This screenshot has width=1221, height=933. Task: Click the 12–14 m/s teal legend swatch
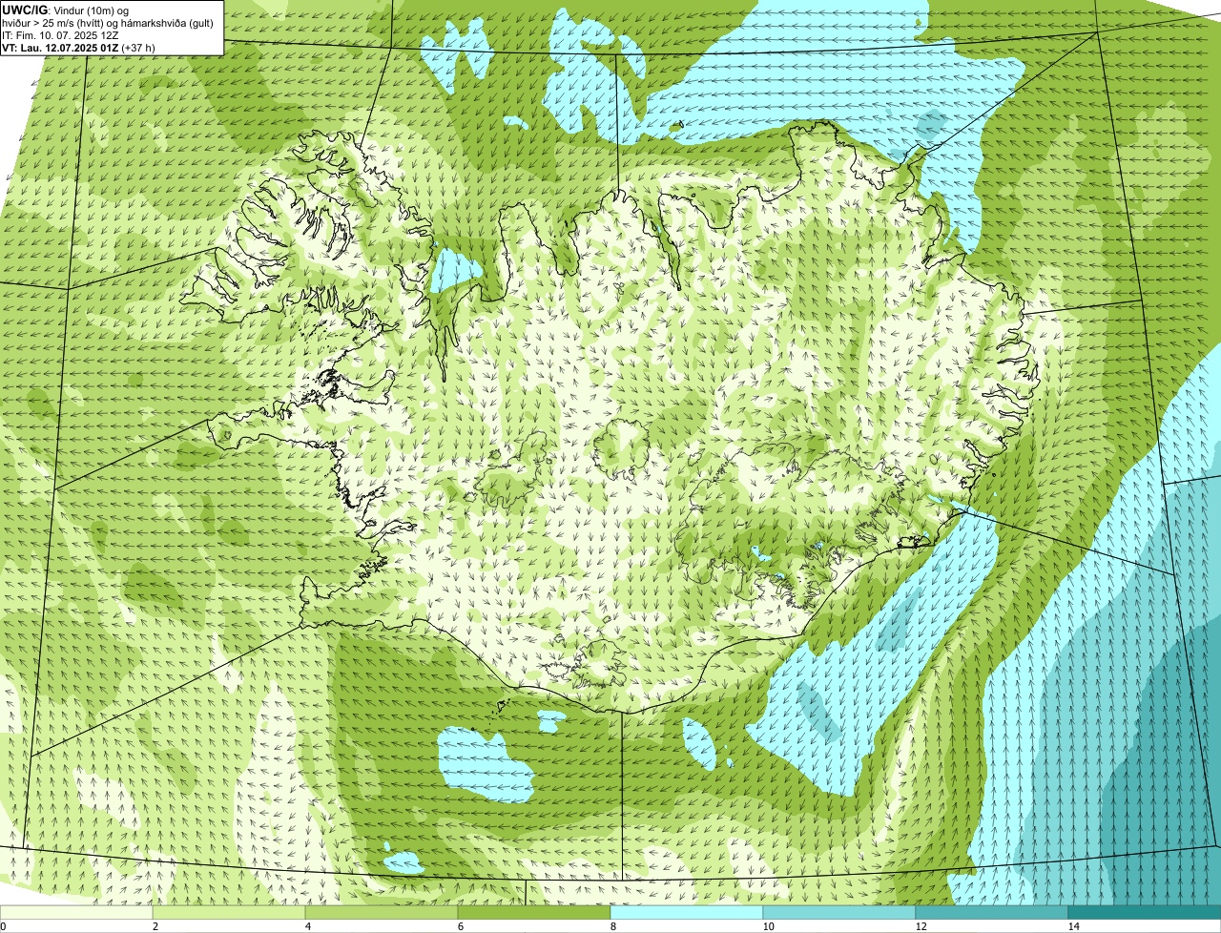[992, 912]
